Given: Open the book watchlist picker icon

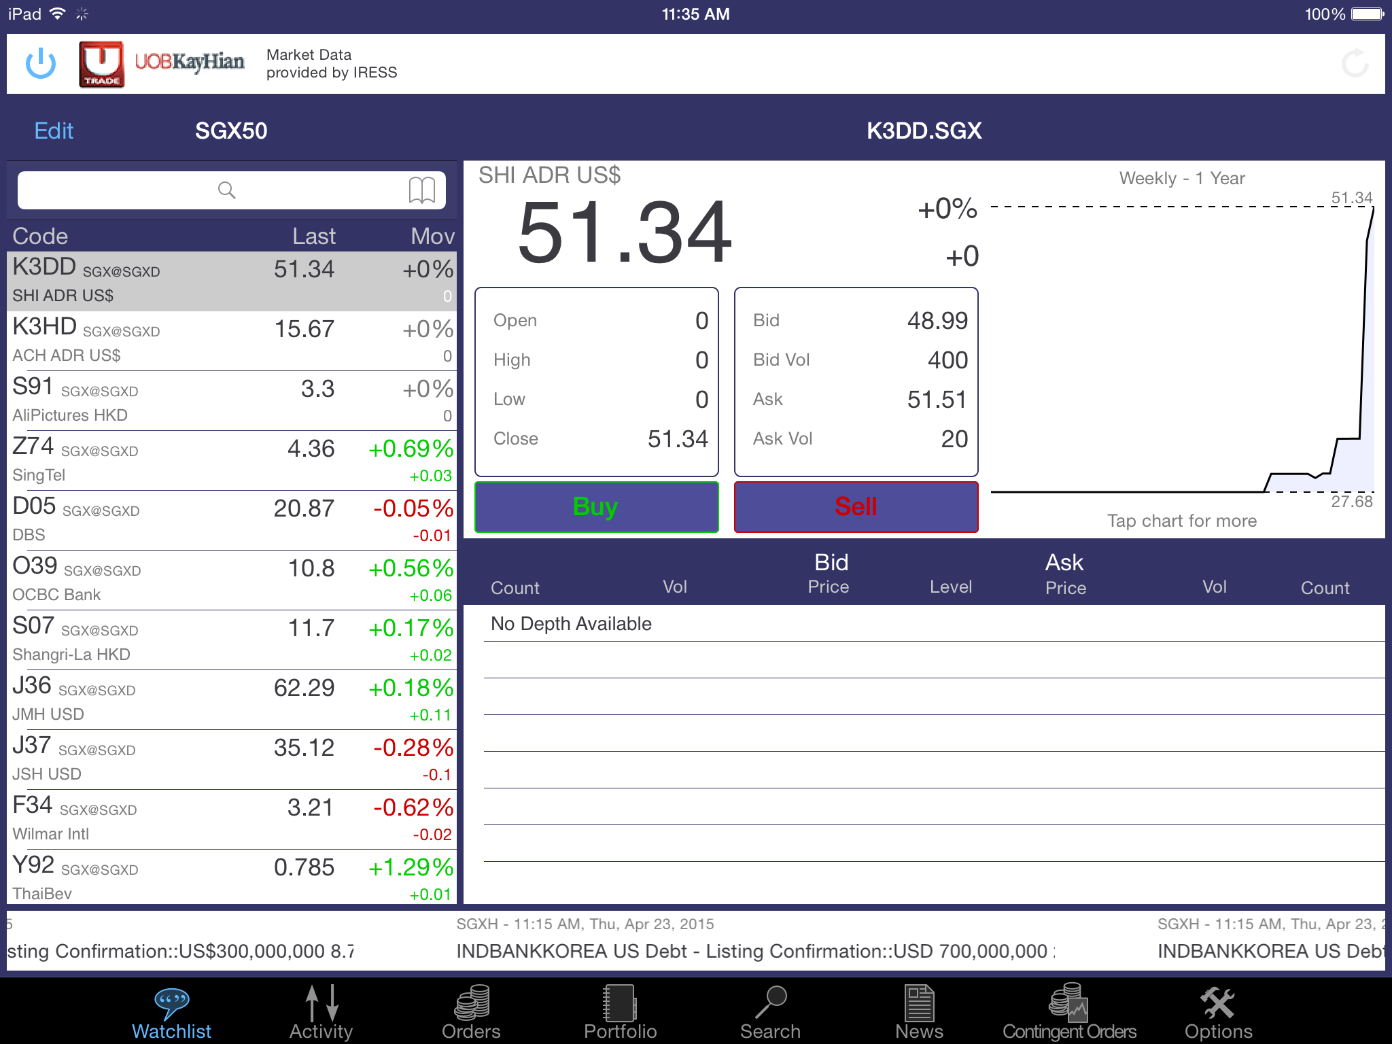Looking at the screenshot, I should click(422, 190).
